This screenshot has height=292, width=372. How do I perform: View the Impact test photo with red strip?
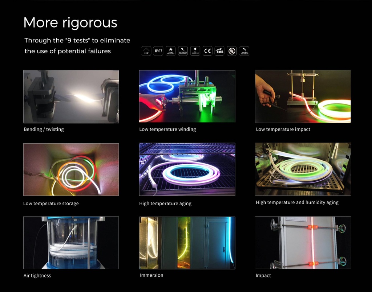coord(303,243)
